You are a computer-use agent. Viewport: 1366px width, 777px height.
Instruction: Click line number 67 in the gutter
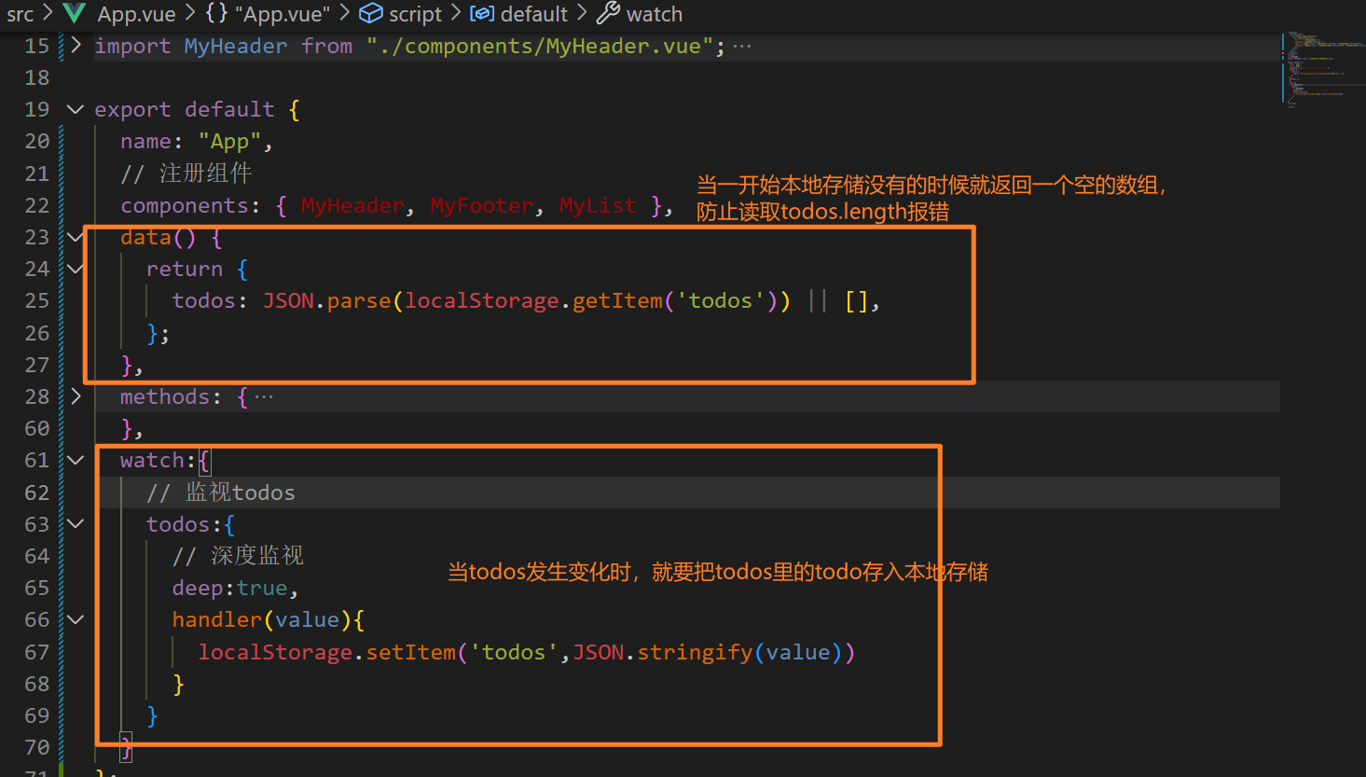click(x=37, y=652)
